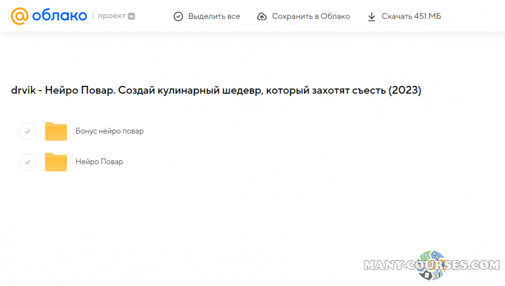Click the Нейро Повар folder icon

(x=56, y=162)
